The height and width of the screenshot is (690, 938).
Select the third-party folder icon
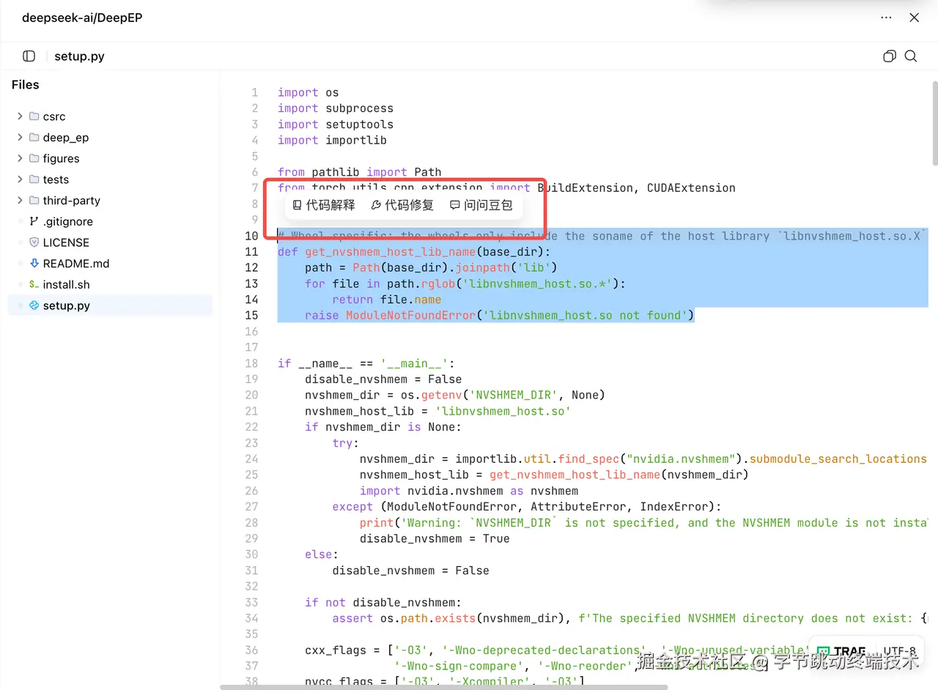[x=34, y=201]
